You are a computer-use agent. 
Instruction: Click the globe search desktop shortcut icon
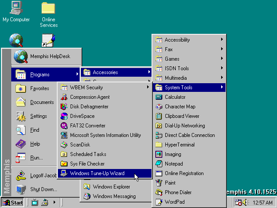16,40
